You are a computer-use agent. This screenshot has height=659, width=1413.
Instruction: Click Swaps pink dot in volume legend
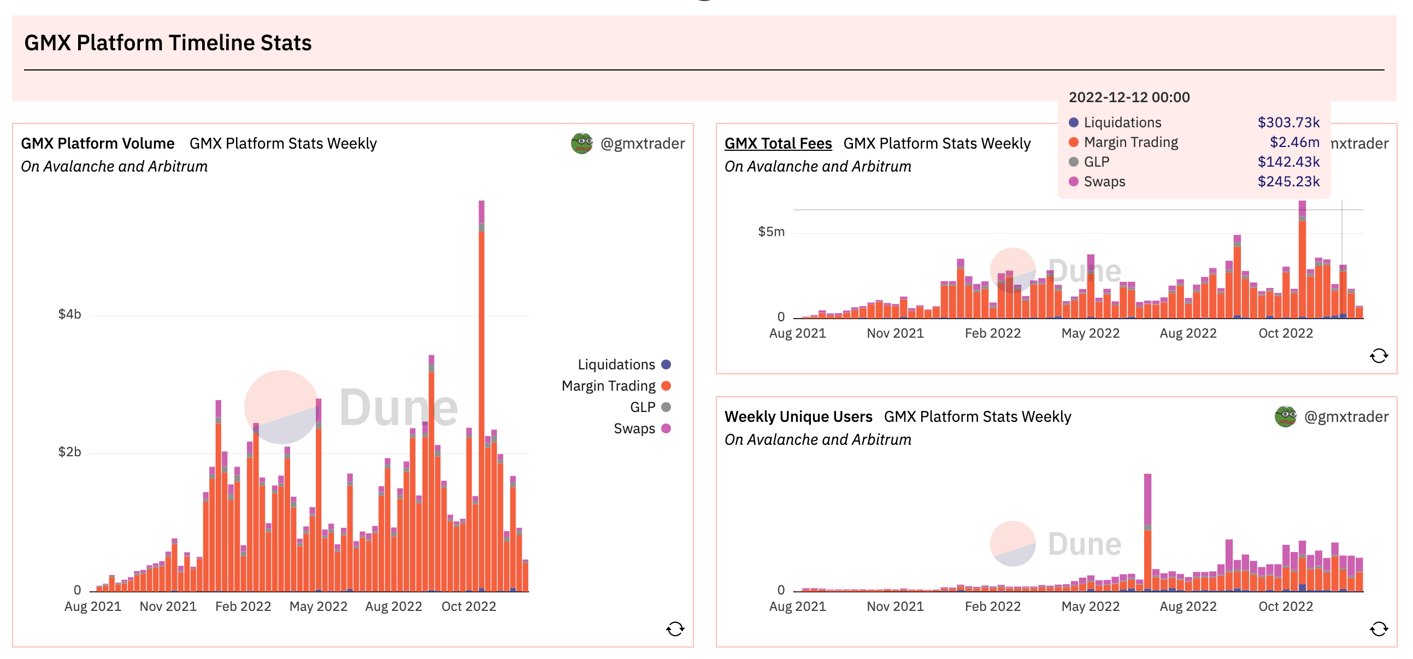(666, 429)
